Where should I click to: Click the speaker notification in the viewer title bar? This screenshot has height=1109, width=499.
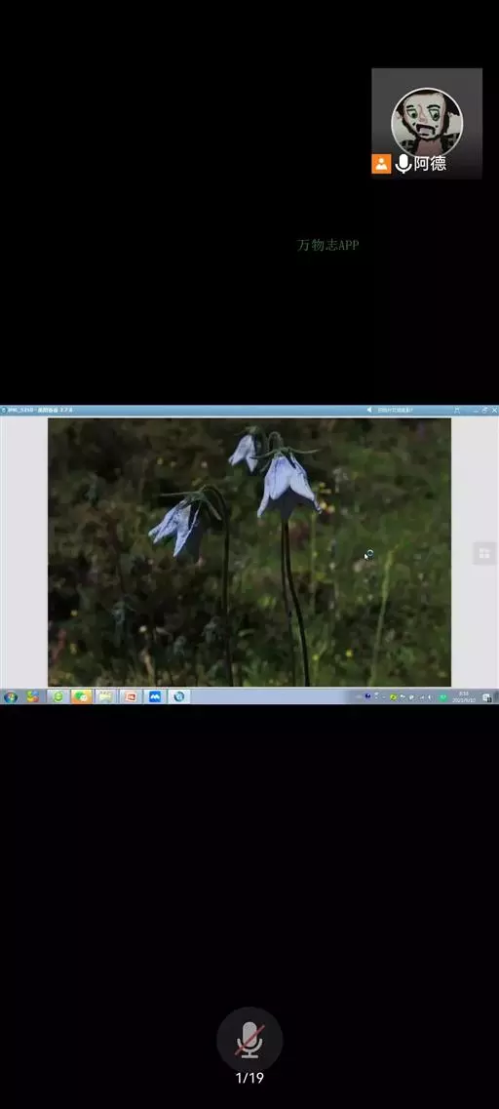[391, 410]
